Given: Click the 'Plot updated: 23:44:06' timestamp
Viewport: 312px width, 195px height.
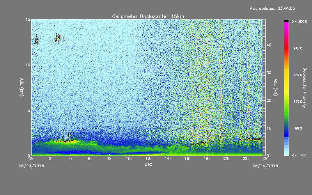Looking at the screenshot, I should pos(272,8).
